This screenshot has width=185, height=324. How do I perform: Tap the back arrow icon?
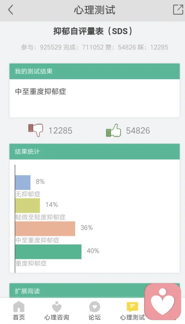(x=10, y=10)
